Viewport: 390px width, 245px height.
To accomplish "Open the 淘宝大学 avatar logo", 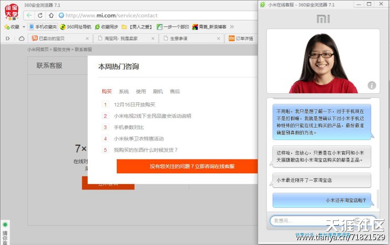I will [11, 12].
